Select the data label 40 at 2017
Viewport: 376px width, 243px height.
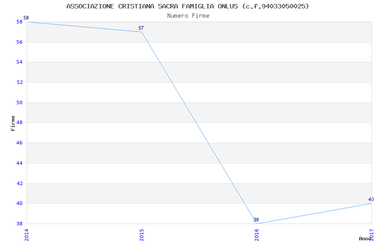click(x=371, y=199)
